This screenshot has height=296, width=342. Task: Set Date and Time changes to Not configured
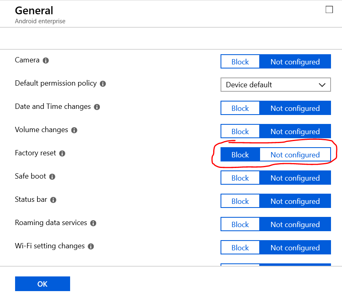click(x=295, y=108)
